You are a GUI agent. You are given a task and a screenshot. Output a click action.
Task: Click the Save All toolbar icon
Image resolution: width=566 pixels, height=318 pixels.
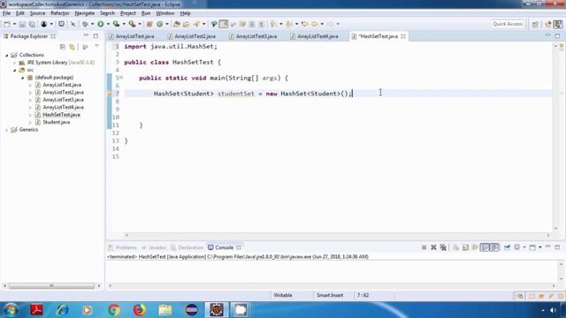(x=32, y=24)
